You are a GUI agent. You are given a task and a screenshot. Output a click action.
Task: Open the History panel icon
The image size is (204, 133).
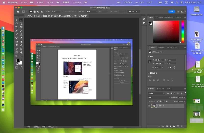[x=144, y=19]
